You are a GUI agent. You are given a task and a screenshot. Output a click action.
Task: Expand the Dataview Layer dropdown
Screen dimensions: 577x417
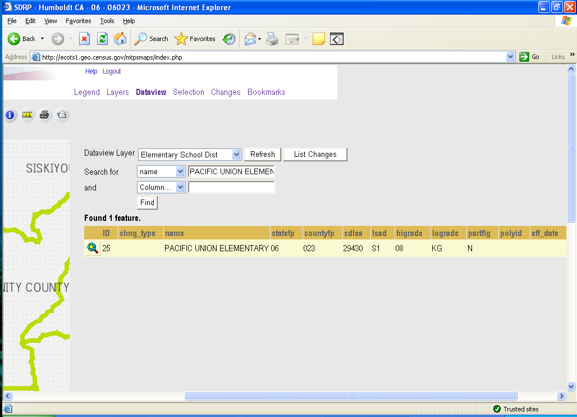236,155
